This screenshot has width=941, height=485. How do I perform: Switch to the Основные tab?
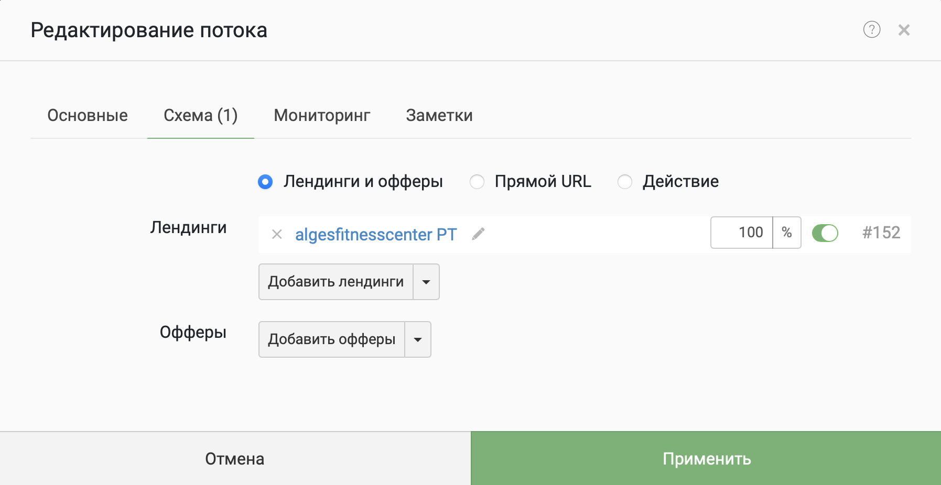[x=88, y=115]
